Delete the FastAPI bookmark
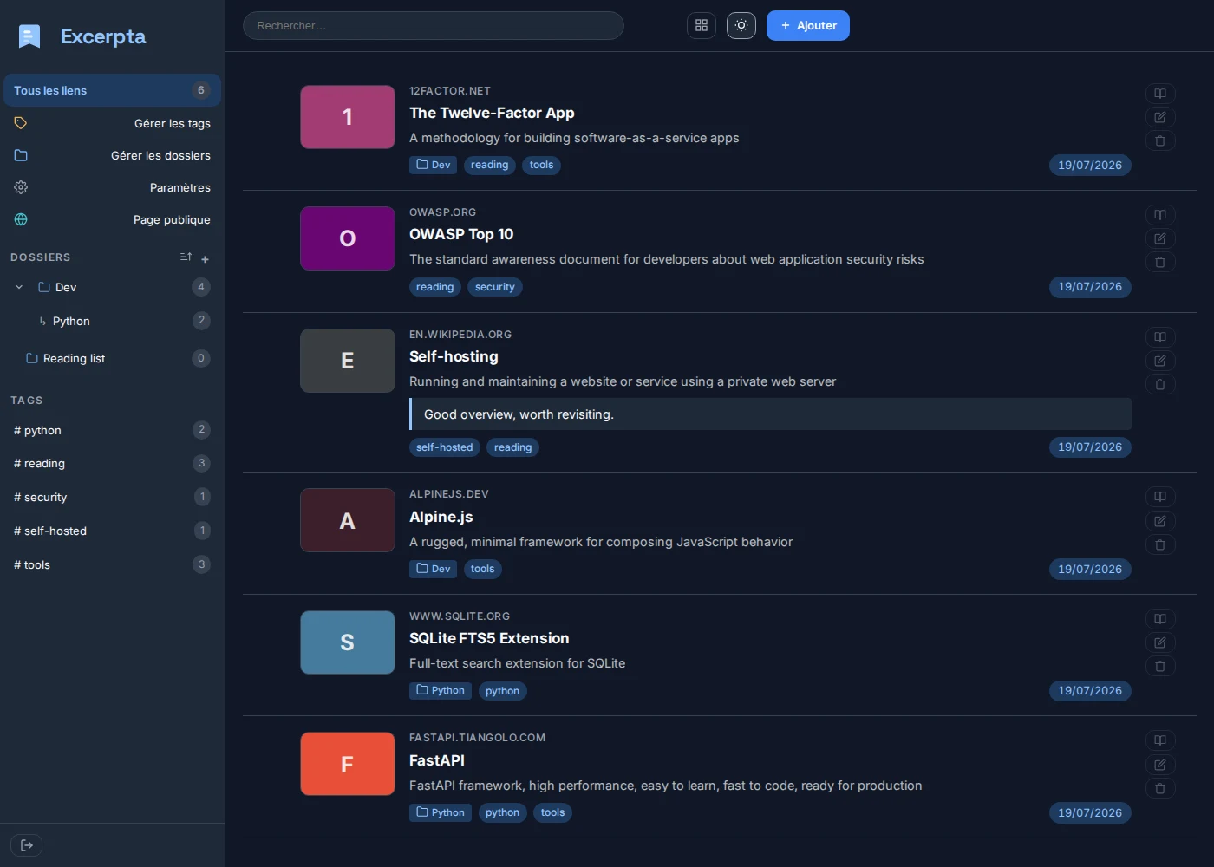 tap(1160, 788)
